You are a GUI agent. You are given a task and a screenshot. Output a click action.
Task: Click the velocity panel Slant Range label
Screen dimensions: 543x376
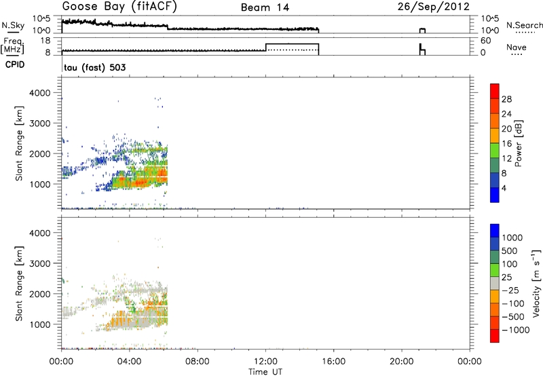(x=19, y=284)
